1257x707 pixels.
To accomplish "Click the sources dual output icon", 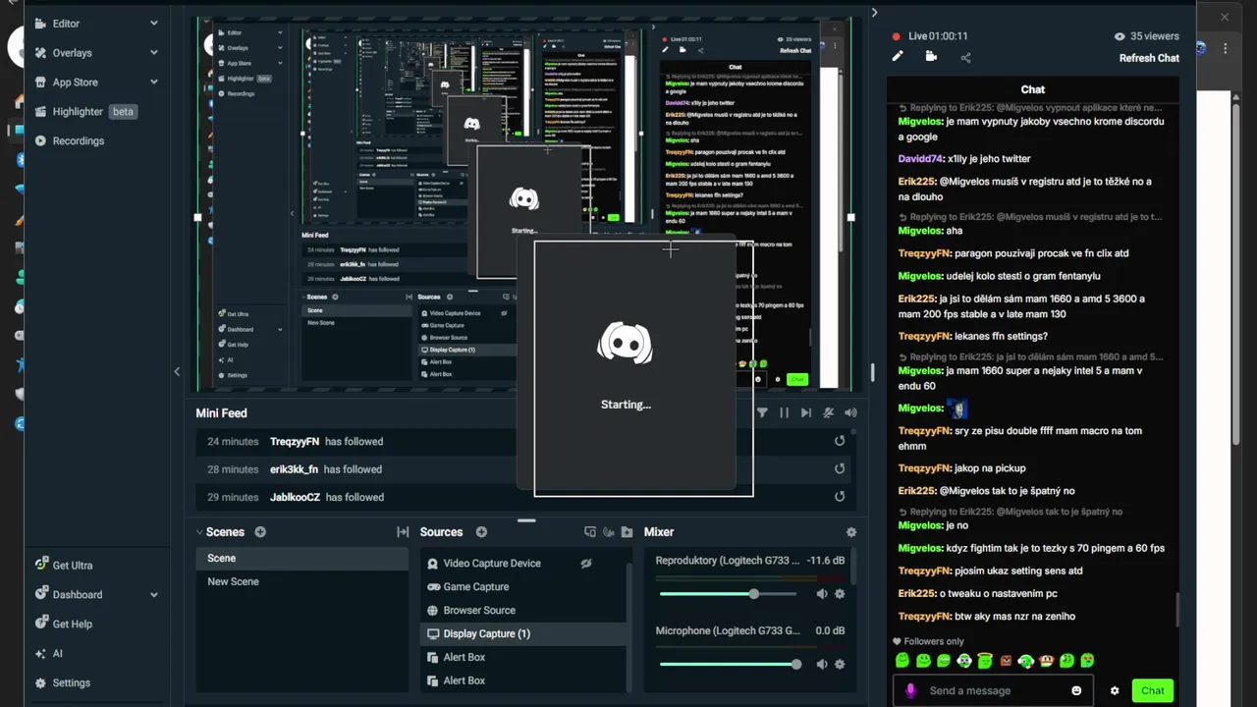I will [x=589, y=532].
